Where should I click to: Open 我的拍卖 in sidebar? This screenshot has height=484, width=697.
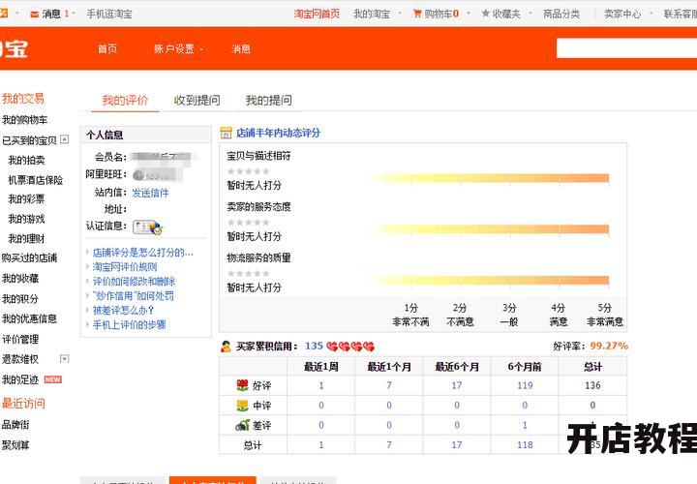(x=26, y=160)
